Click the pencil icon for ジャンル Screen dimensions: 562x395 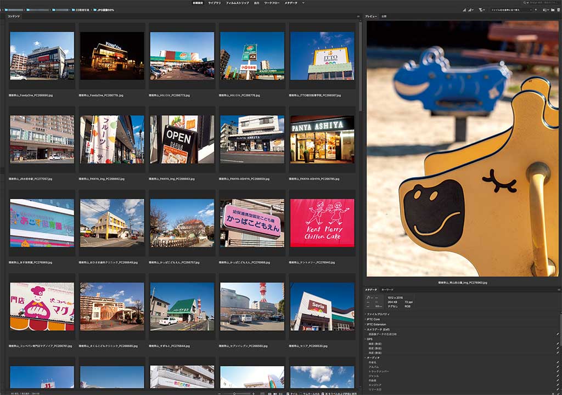(558, 376)
